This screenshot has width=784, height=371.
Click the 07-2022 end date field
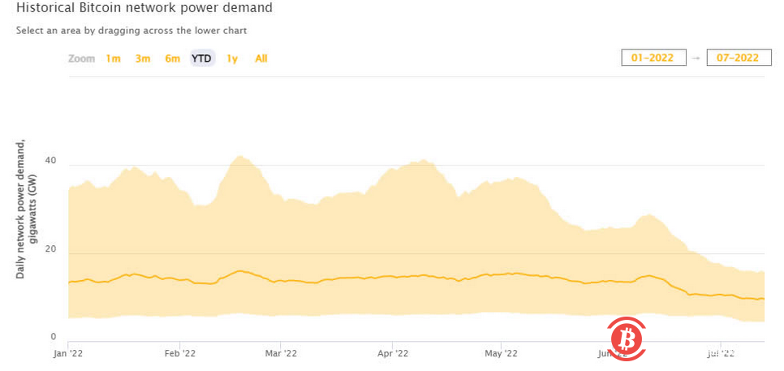click(739, 58)
